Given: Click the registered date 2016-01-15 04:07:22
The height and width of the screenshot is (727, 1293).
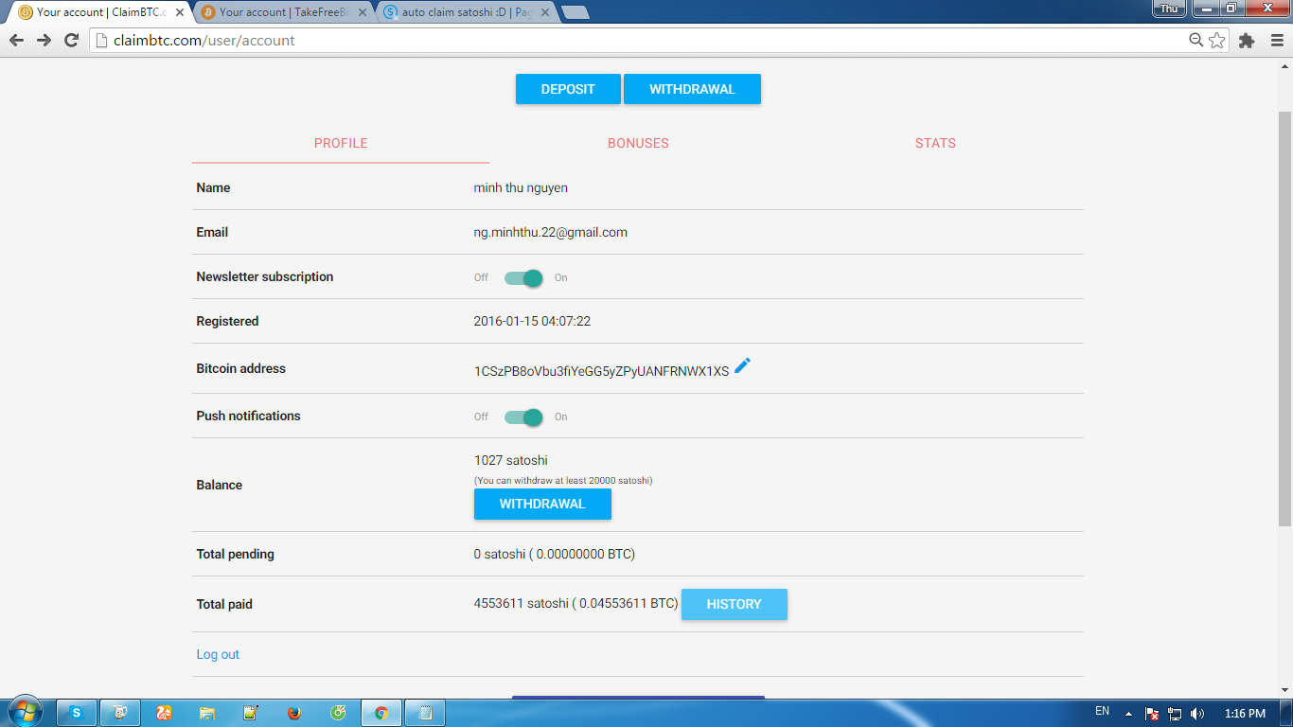Looking at the screenshot, I should coord(532,321).
